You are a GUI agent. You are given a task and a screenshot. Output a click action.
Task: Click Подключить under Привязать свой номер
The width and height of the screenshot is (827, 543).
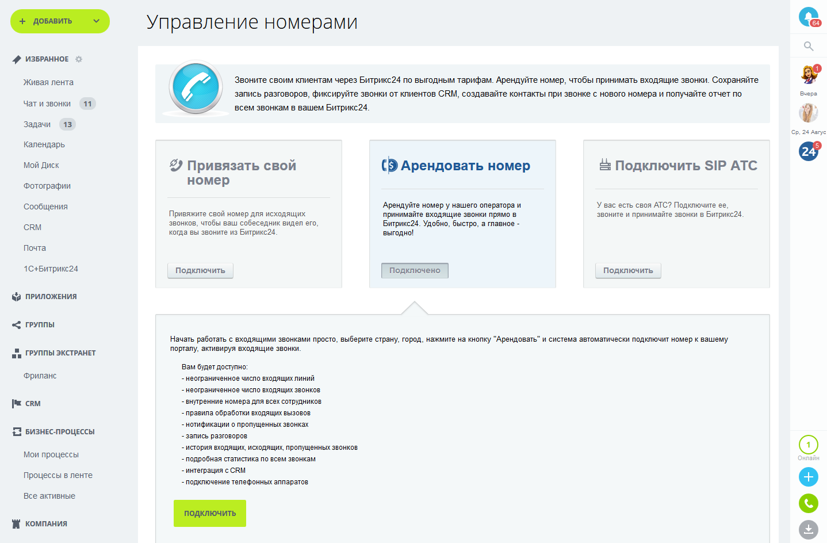(200, 270)
